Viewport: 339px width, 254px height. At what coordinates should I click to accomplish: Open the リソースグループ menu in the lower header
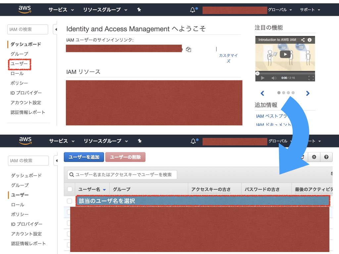(x=106, y=141)
